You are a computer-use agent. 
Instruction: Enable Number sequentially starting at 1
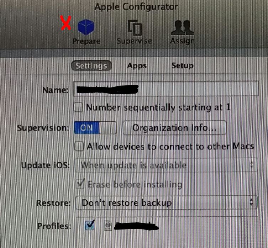[x=78, y=107]
